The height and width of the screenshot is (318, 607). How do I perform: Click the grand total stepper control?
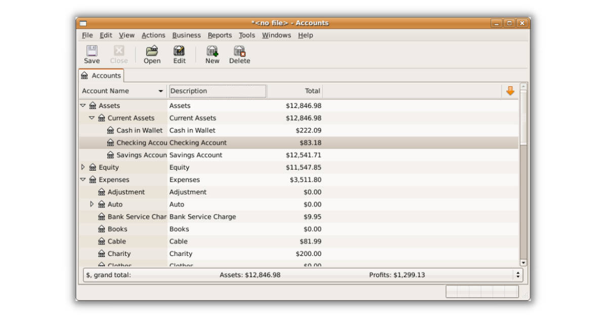517,275
